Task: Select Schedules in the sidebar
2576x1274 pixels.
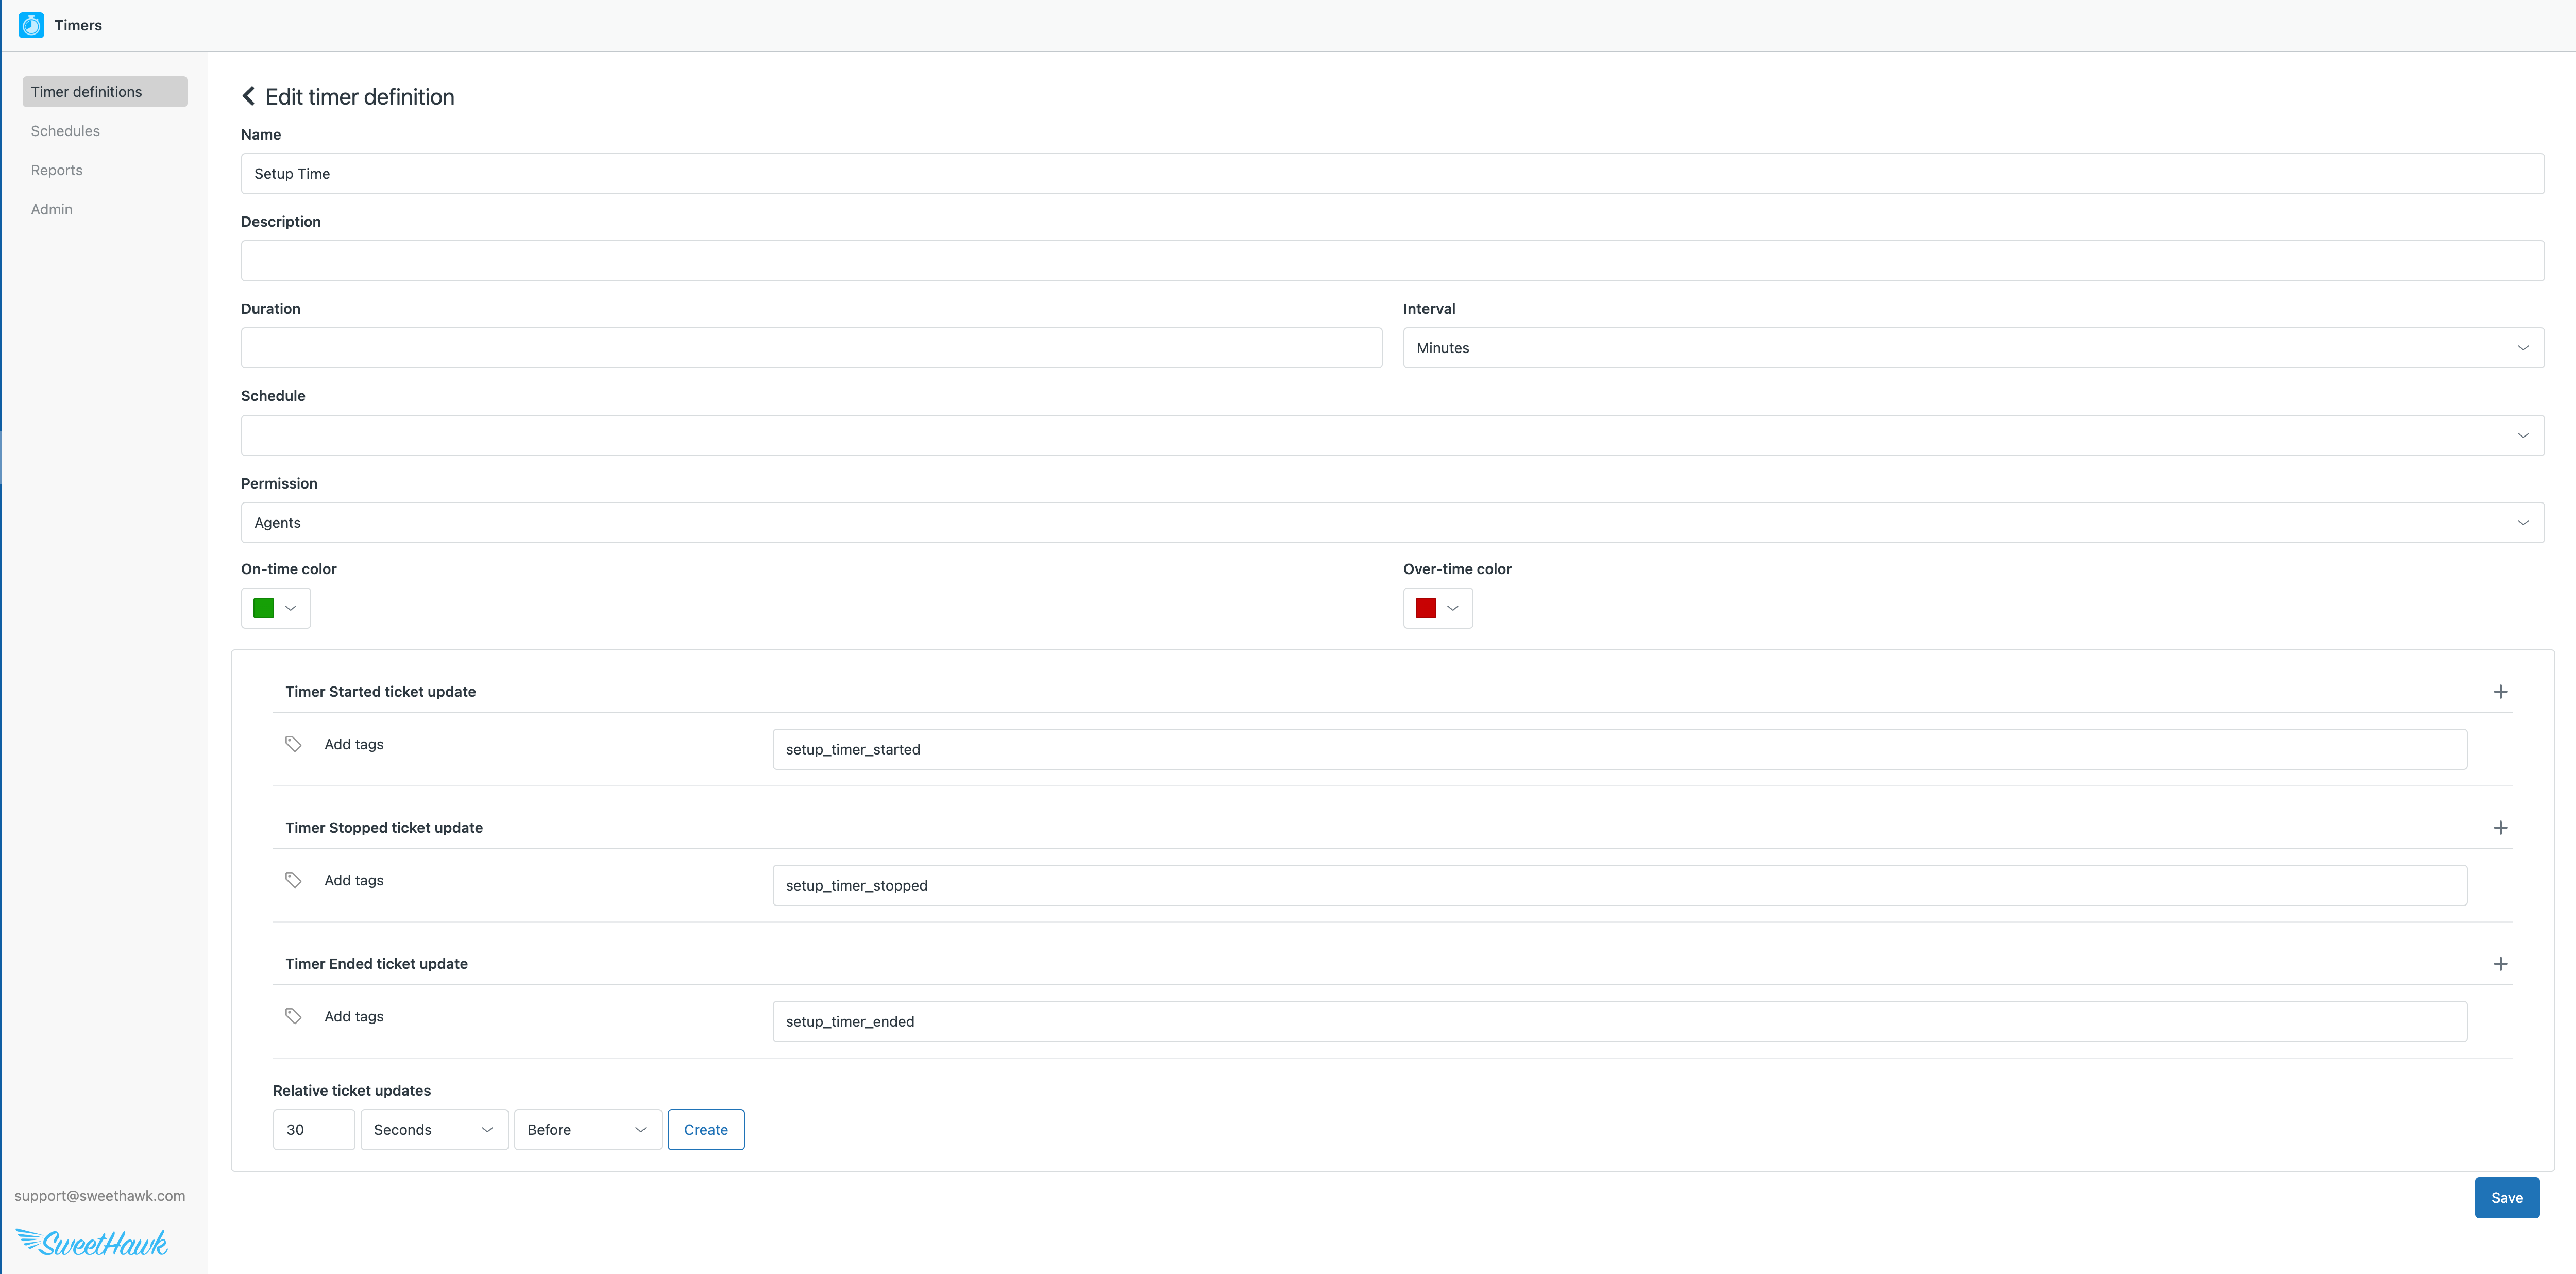Action: pyautogui.click(x=65, y=130)
